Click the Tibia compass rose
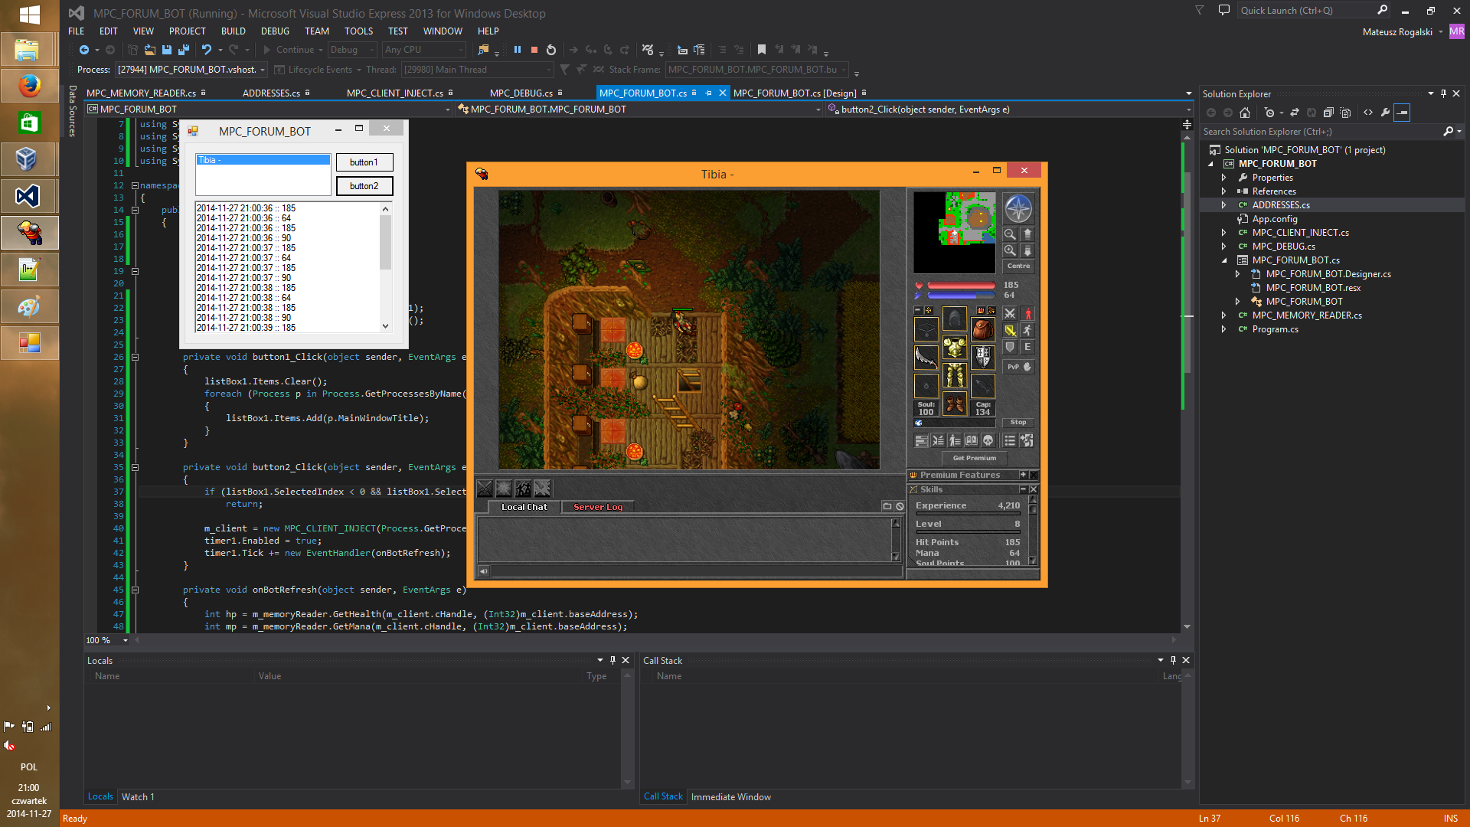Image resolution: width=1470 pixels, height=827 pixels. click(x=1018, y=208)
